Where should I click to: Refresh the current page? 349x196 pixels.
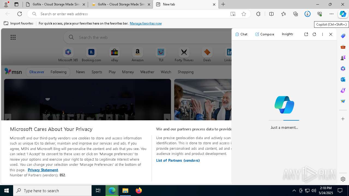20,14
